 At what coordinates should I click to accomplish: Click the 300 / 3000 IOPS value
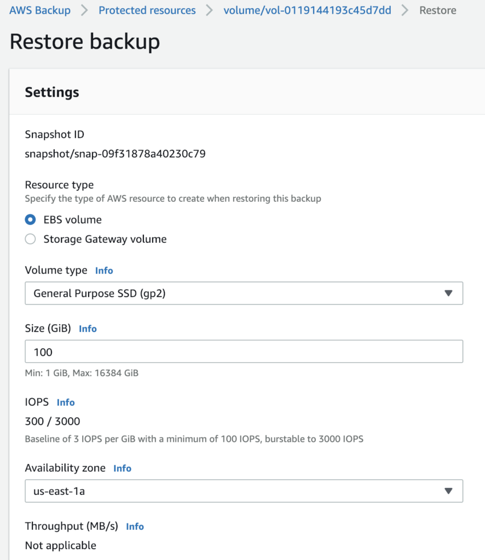53,421
